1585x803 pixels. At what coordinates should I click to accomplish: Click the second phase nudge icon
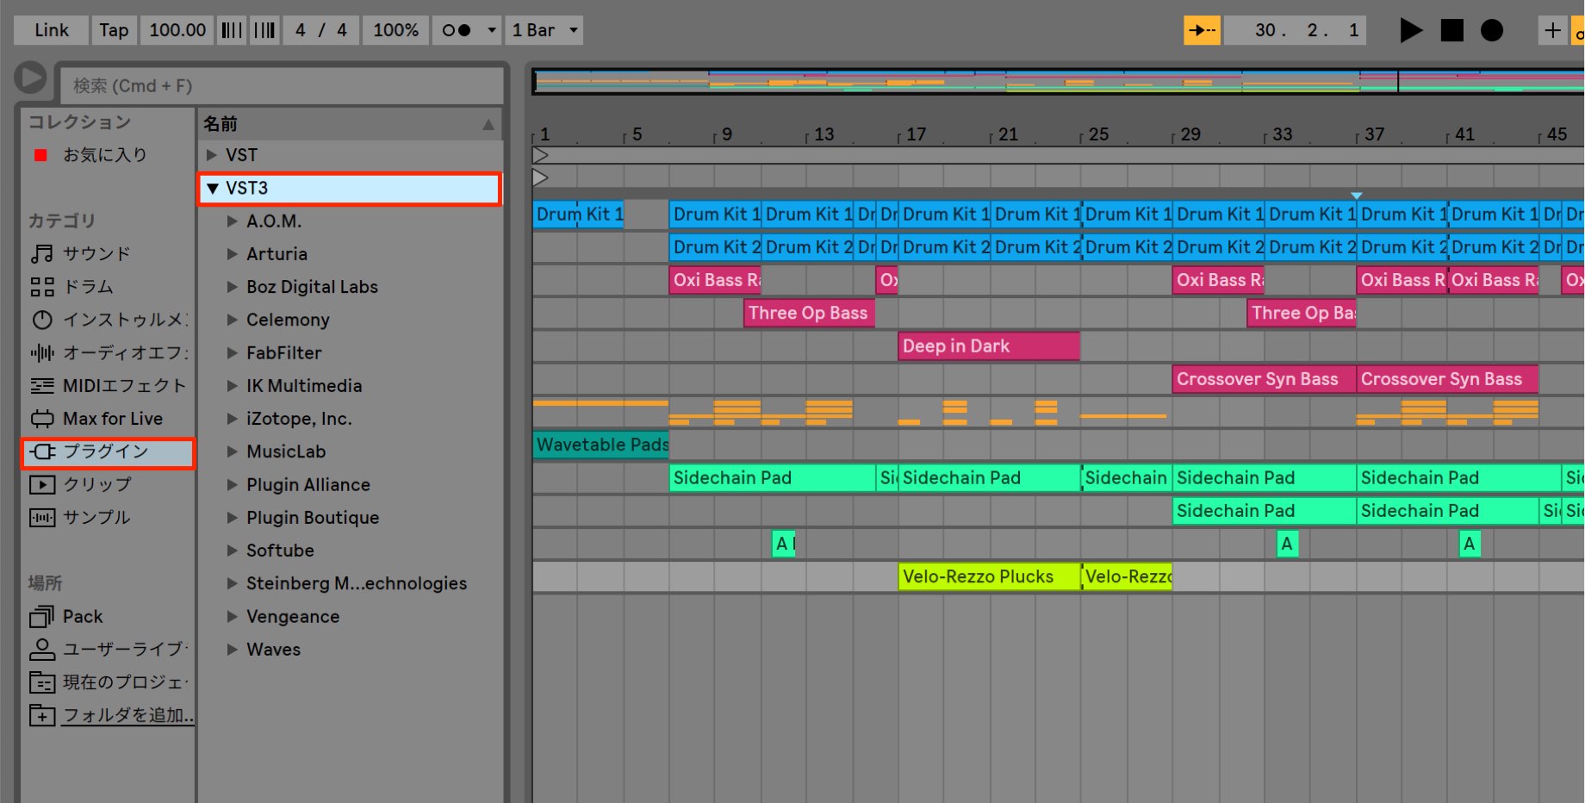(x=264, y=30)
